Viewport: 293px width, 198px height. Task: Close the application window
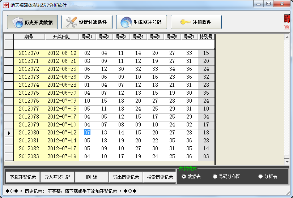coord(282,4)
